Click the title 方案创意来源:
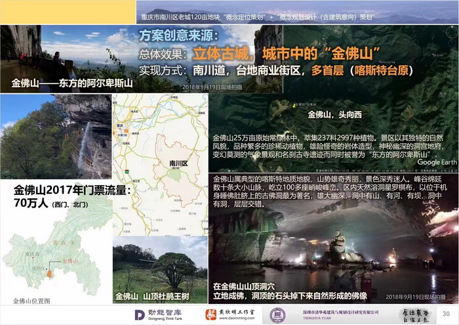459x325 pixels. coord(178,35)
